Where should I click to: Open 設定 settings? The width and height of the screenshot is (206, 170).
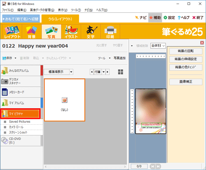coord(169,18)
